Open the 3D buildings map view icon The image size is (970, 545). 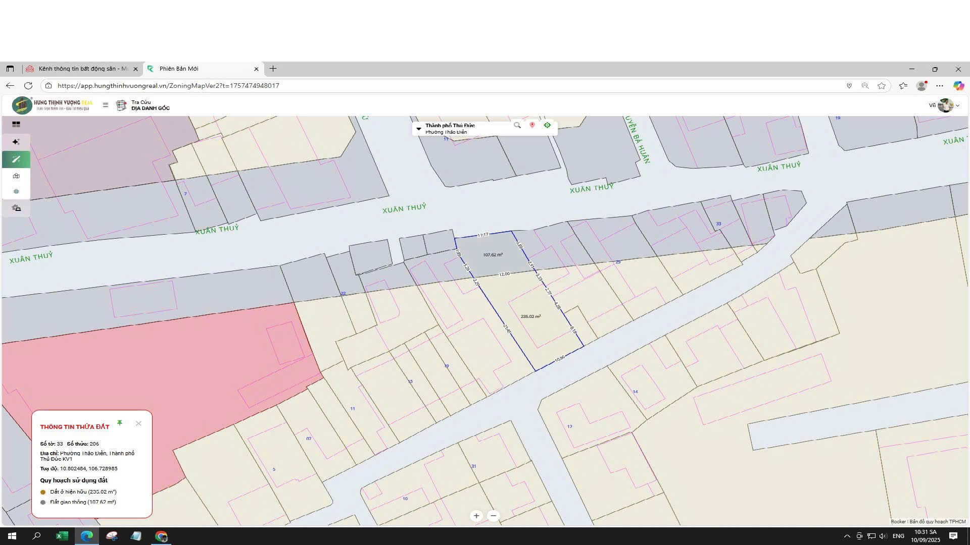click(x=16, y=176)
